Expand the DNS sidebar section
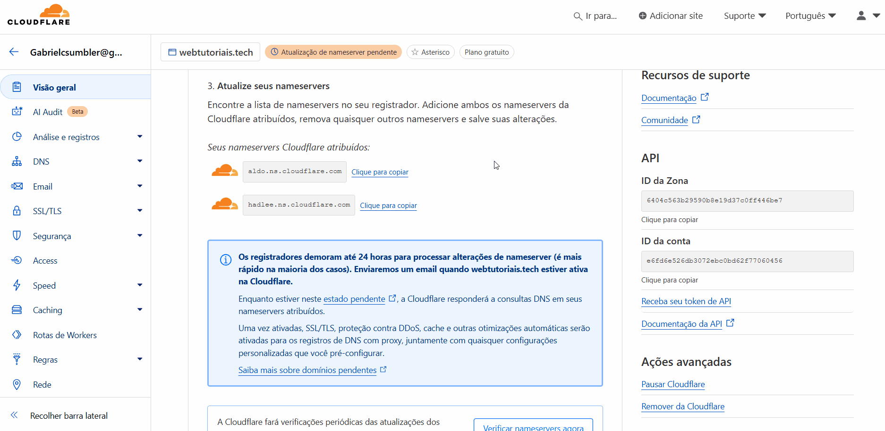 coord(139,161)
